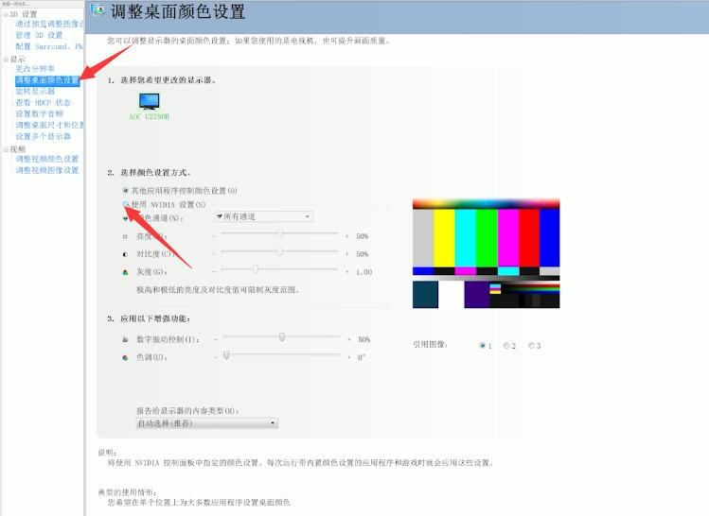Viewport: 709px width, 516px height.
Task: Collapse the 3D 设置 tree node
Action: (x=6, y=14)
